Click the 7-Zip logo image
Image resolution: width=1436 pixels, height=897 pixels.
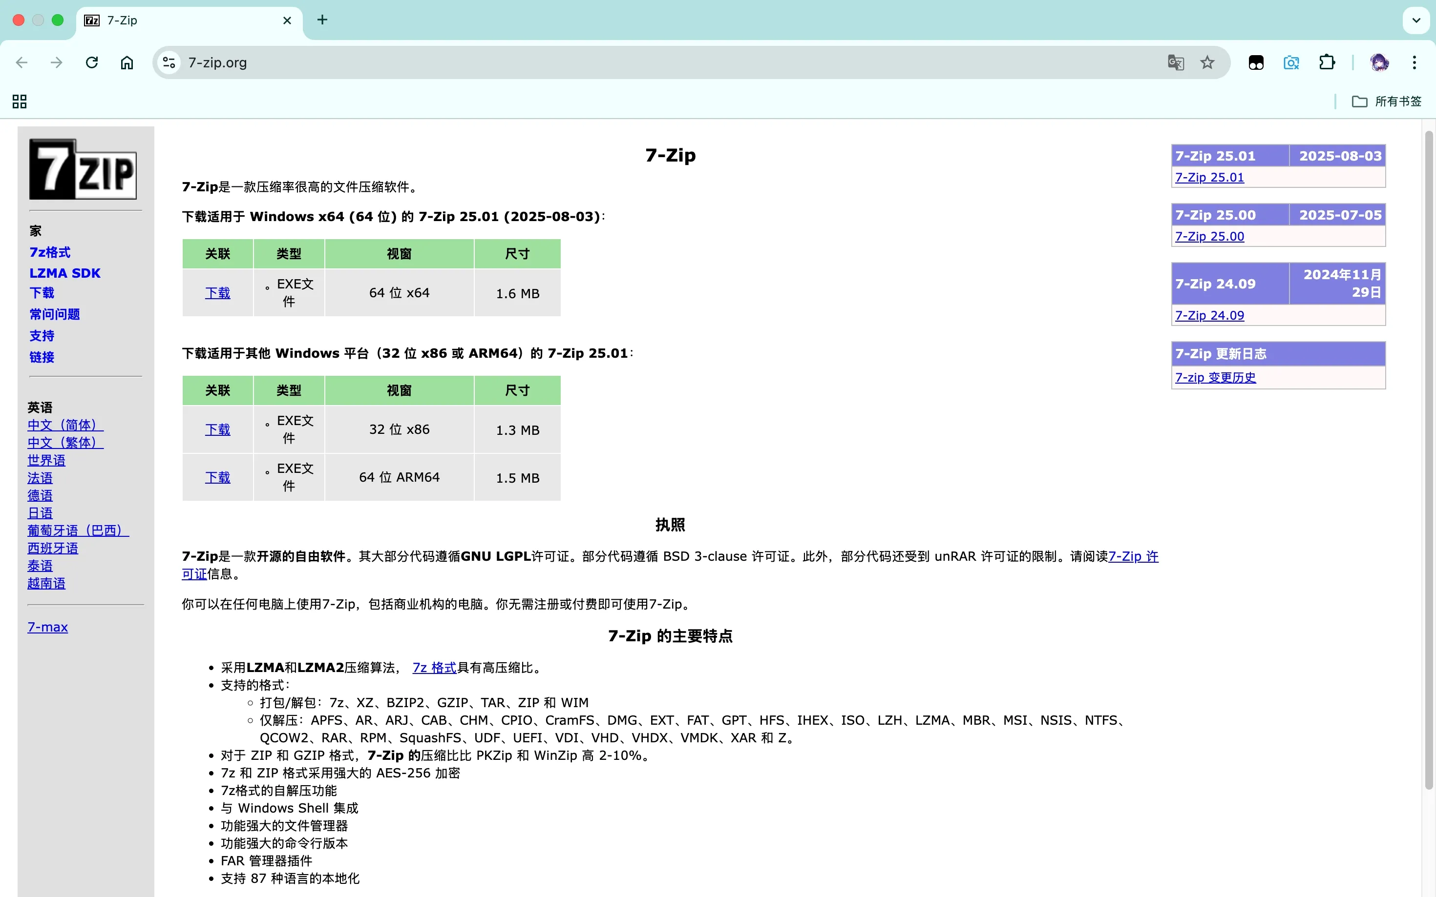(83, 170)
